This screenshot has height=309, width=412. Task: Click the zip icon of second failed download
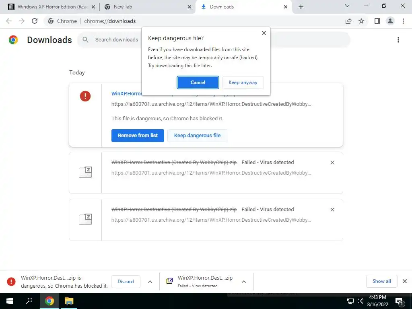(x=85, y=219)
